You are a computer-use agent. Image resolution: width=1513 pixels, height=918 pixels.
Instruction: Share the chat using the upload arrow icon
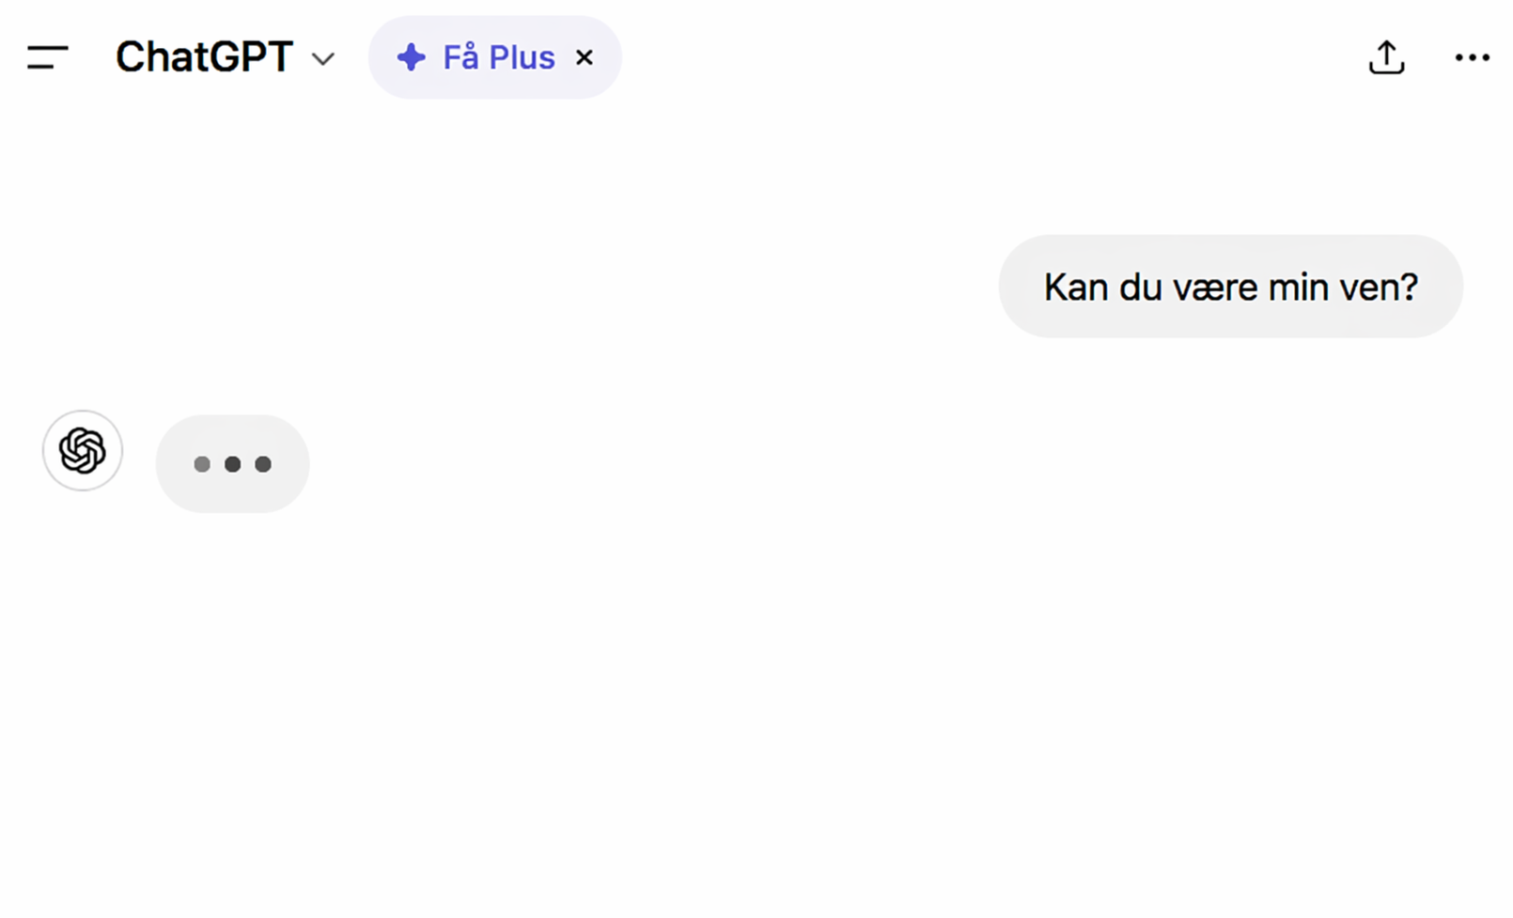click(1386, 56)
